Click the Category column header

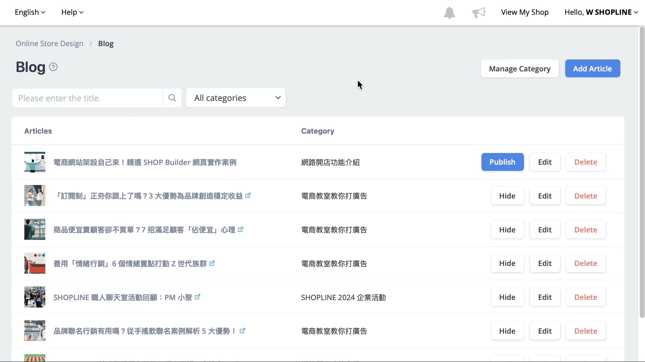pos(318,131)
